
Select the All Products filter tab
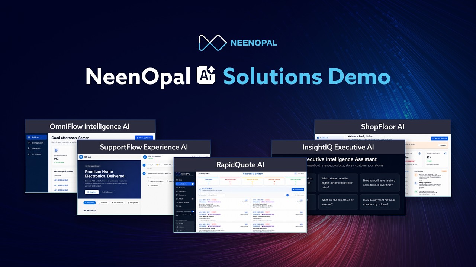point(90,202)
